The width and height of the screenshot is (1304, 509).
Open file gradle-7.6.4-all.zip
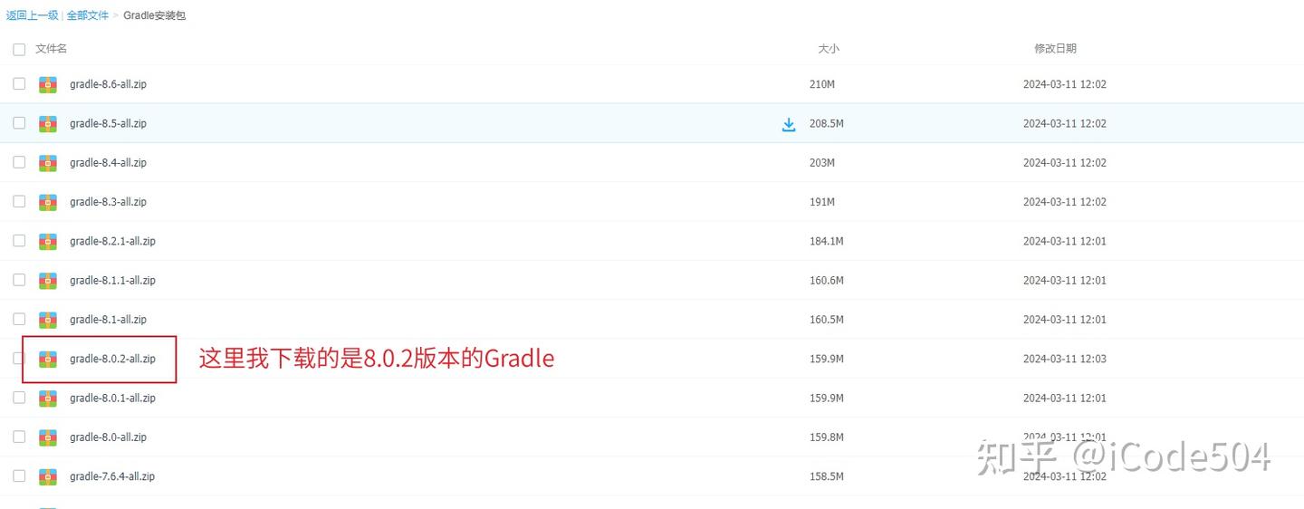(x=112, y=476)
